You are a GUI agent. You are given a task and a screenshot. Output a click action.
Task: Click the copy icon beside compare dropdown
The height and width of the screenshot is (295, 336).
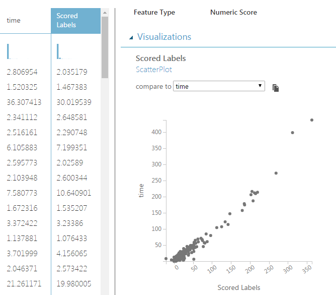276,88
